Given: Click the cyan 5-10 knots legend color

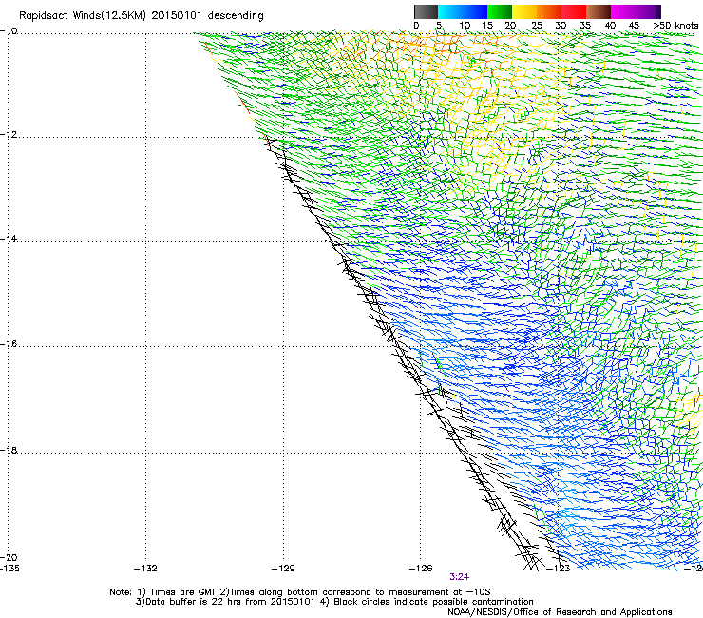Looking at the screenshot, I should [x=449, y=11].
